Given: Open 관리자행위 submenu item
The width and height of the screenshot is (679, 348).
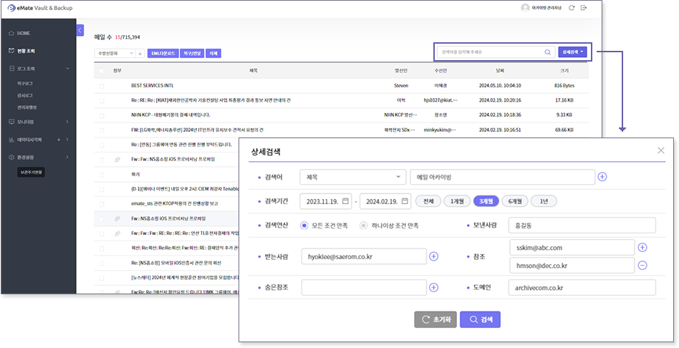Looking at the screenshot, I should (x=27, y=107).
